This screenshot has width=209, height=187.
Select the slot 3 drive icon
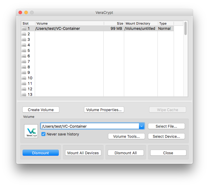[x=24, y=40]
